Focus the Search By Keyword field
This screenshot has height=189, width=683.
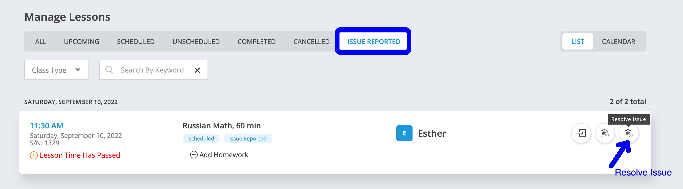(152, 70)
